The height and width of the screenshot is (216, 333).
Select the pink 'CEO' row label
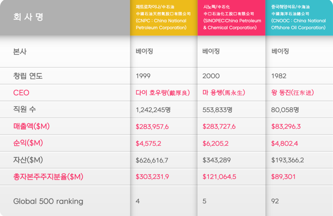pyautogui.click(x=21, y=93)
